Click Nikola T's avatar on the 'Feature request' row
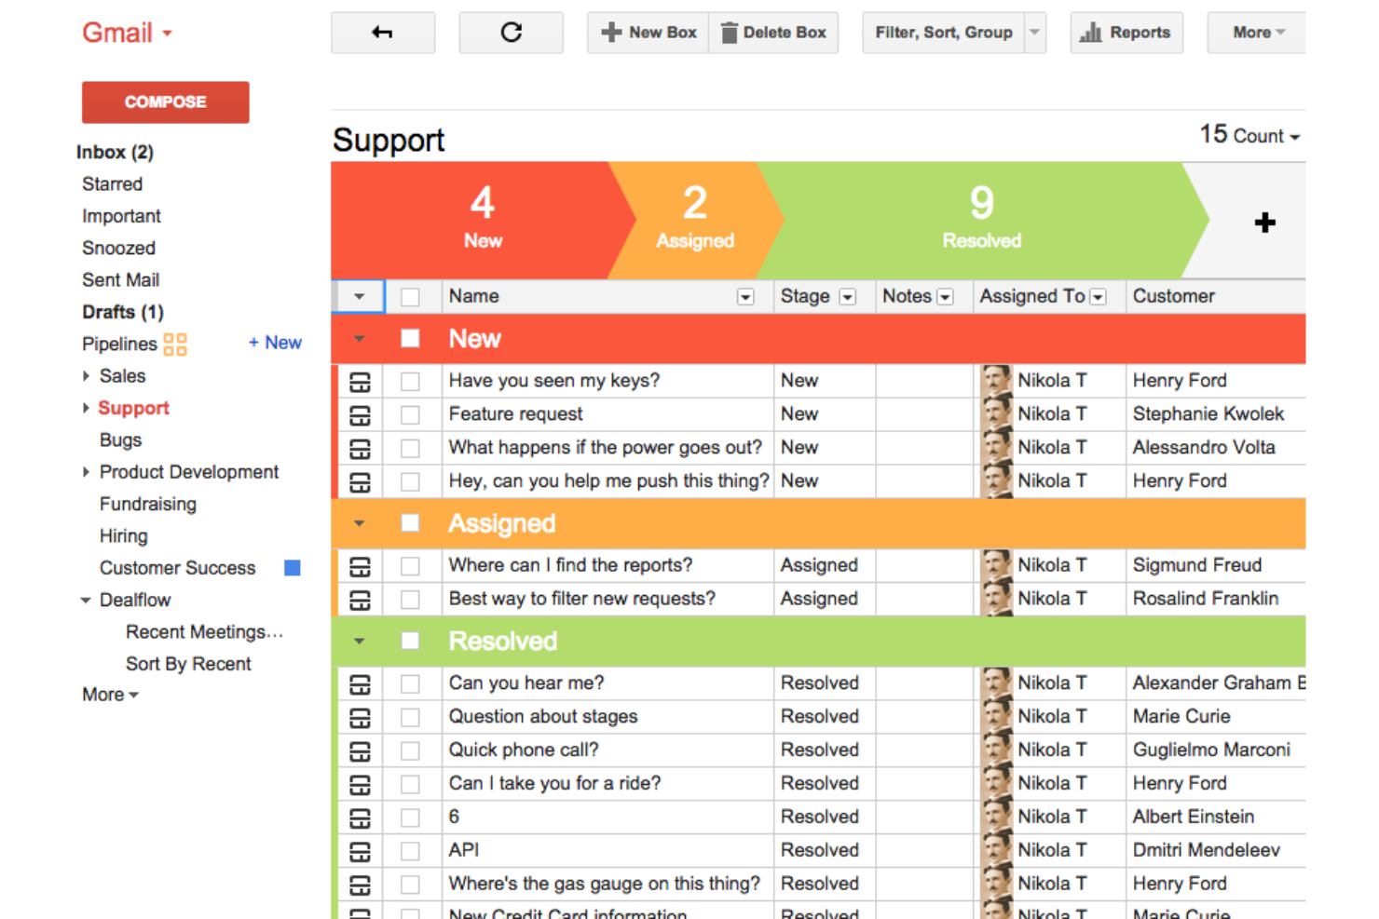Image resolution: width=1379 pixels, height=919 pixels. 996,414
